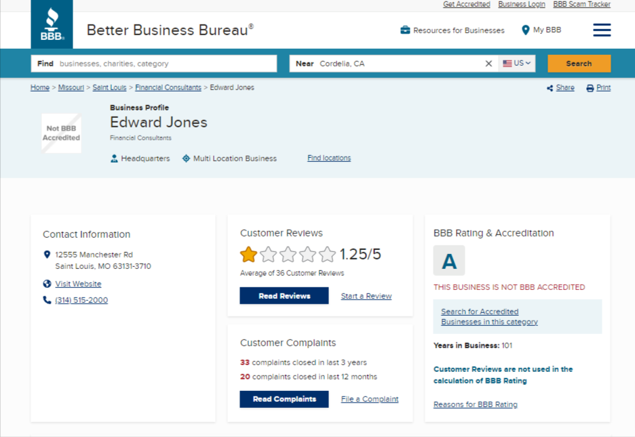Focus the Find businesses input field
This screenshot has width=635, height=437.
pos(154,64)
